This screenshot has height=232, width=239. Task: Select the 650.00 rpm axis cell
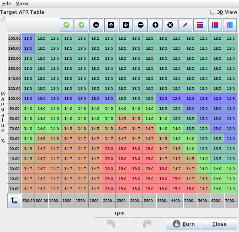28,200
